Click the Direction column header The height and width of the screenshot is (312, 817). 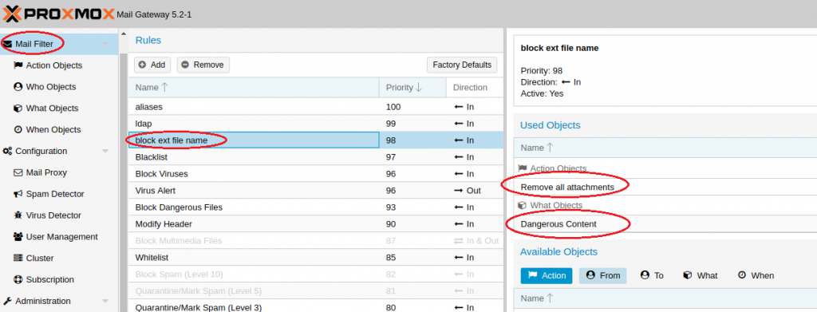(x=475, y=88)
